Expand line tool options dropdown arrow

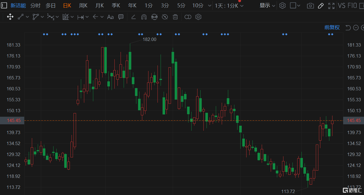[27, 17]
